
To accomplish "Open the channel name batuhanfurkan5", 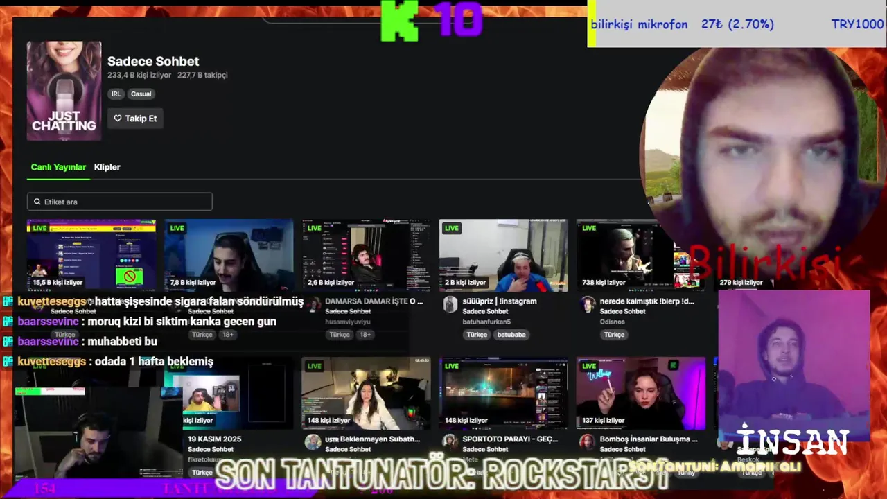I will pos(486,322).
